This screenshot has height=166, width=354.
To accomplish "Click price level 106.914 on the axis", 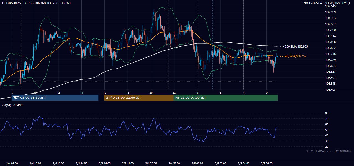I will (x=330, y=36).
